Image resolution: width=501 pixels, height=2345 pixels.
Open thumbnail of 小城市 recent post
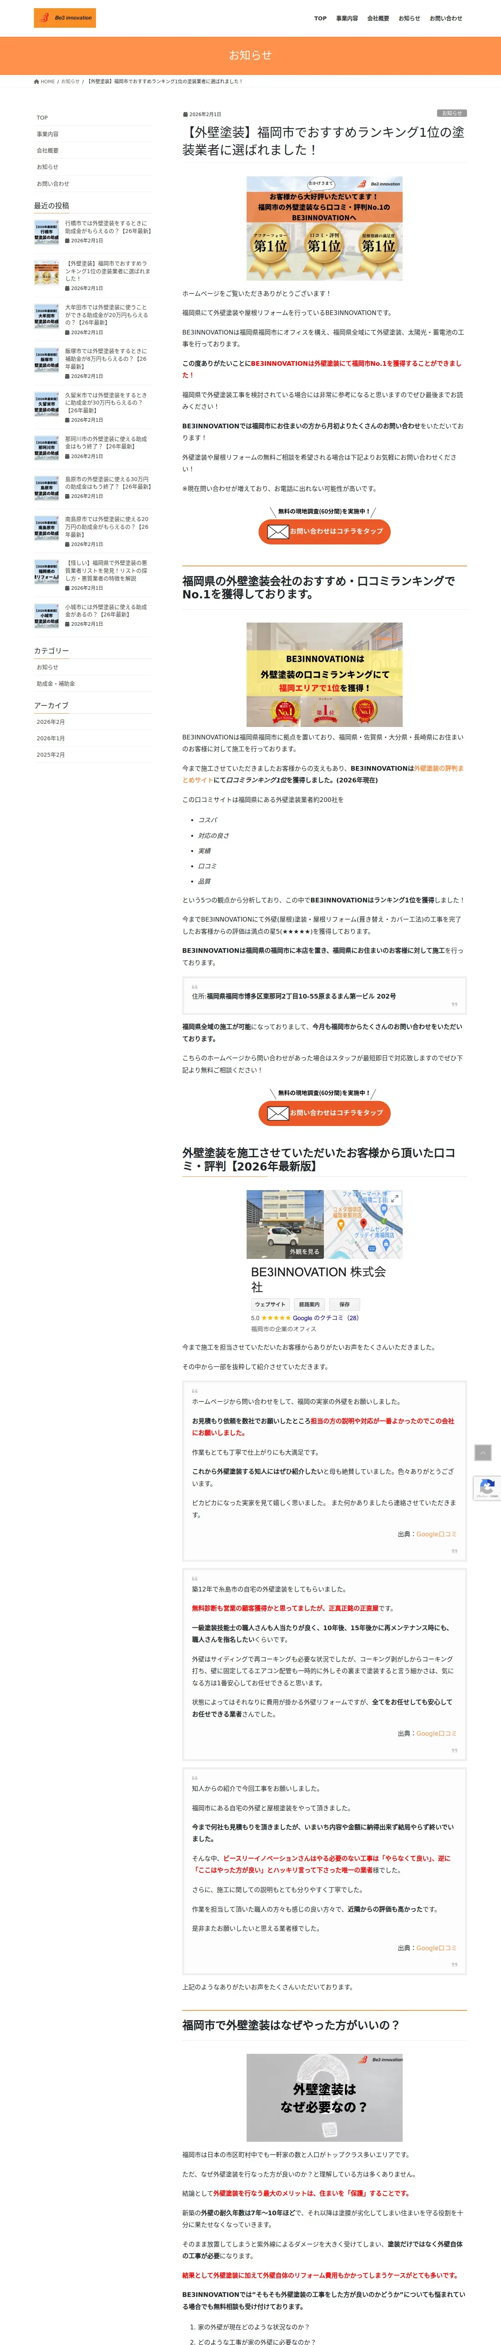[46, 616]
